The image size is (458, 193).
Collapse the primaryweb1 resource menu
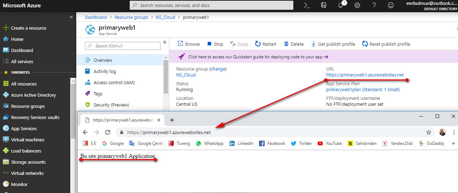click(x=165, y=42)
